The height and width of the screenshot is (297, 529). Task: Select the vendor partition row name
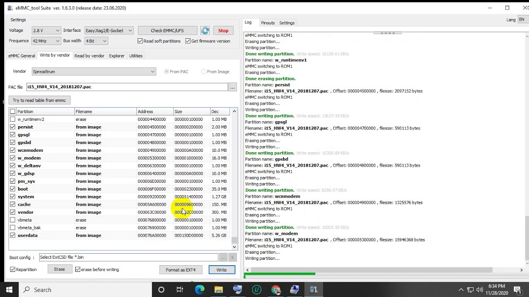coord(26,212)
